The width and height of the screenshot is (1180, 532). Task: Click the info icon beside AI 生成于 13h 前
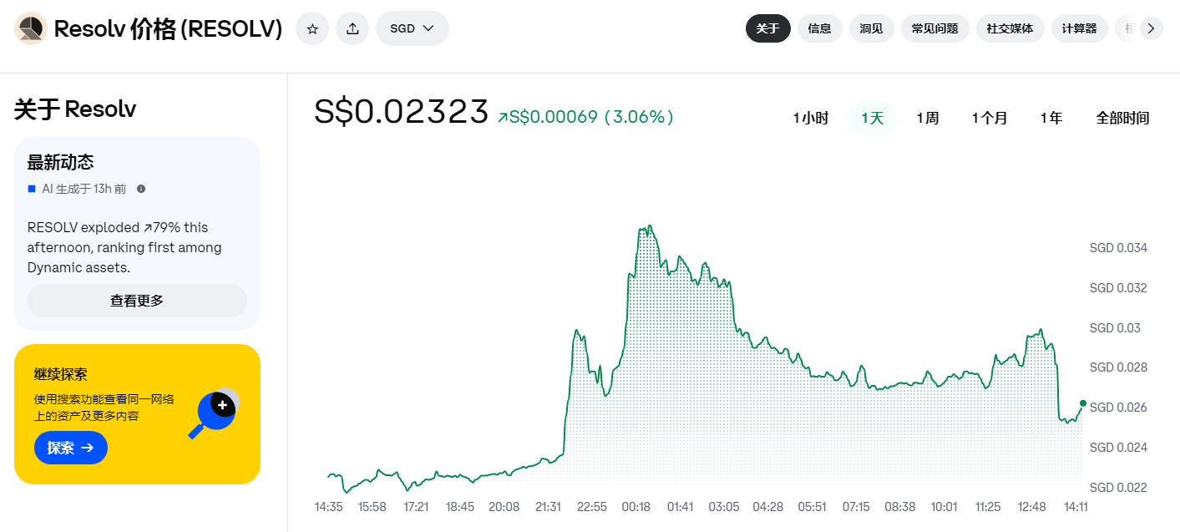(x=141, y=189)
